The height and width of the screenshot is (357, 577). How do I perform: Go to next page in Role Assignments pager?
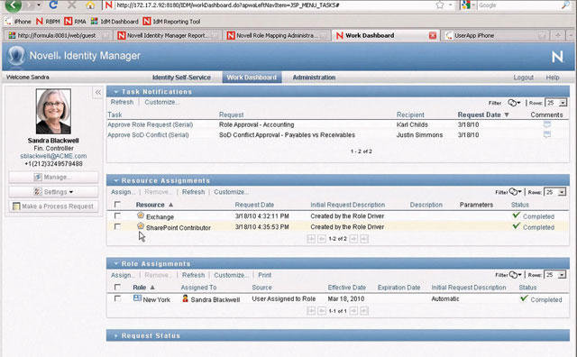click(353, 311)
